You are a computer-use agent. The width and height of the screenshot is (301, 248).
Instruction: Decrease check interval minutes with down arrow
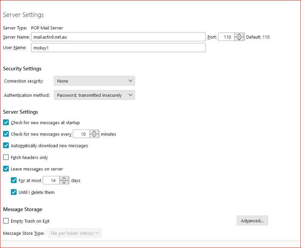[x=94, y=136]
